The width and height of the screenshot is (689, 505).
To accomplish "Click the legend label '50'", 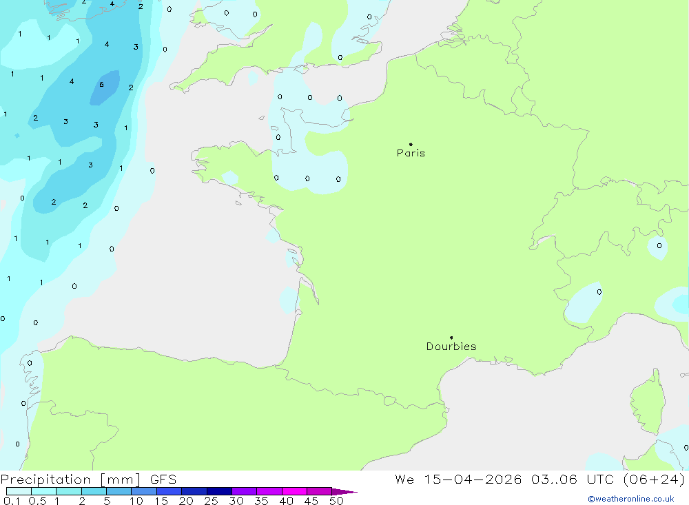I will [336, 501].
